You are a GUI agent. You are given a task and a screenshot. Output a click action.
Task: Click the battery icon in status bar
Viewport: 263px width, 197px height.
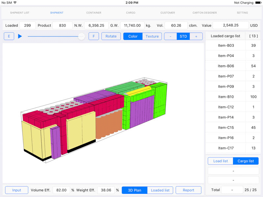258,3
